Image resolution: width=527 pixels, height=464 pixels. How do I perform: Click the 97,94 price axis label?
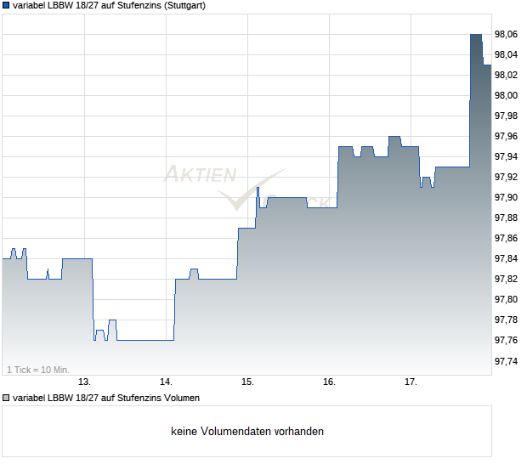[506, 156]
